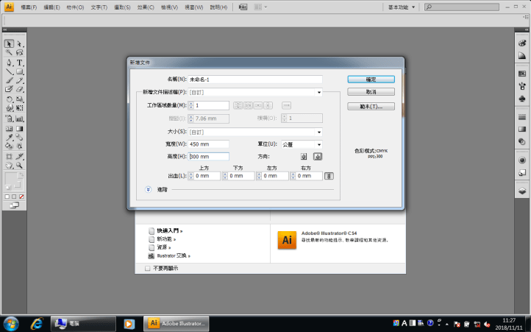This screenshot has width=531, height=332.
Task: Pick the Hand tool
Action: pos(10,166)
